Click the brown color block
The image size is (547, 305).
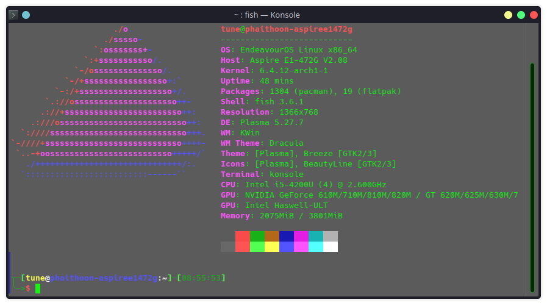coord(272,236)
